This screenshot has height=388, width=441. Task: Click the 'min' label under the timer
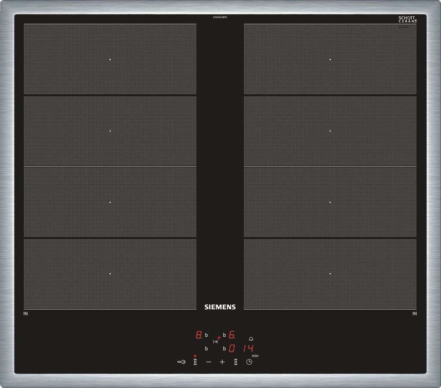pos(255,356)
